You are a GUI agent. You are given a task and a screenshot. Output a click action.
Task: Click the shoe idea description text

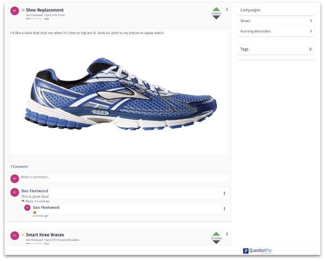tap(87, 33)
